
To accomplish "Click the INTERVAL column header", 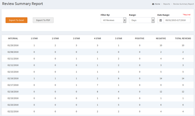I will tap(13, 38).
